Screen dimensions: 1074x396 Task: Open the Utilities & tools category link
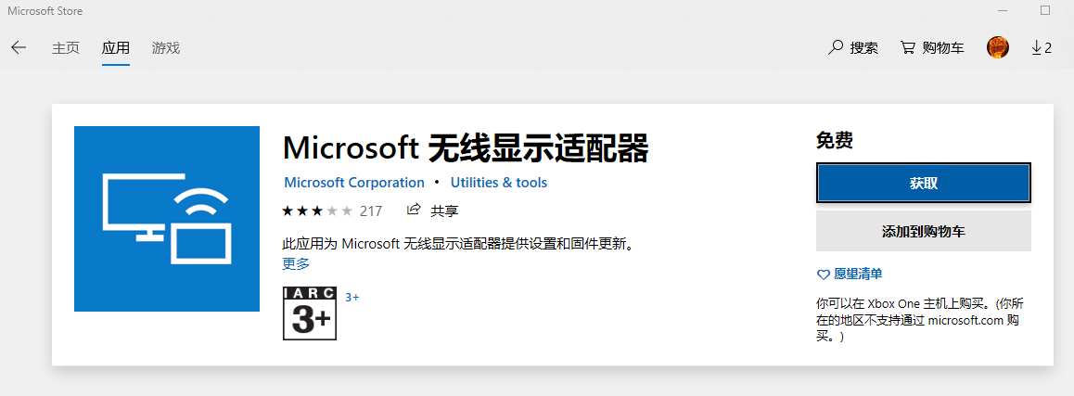[499, 183]
